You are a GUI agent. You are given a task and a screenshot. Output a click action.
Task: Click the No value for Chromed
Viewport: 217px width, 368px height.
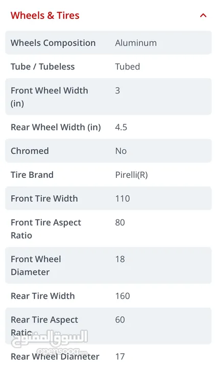point(120,151)
